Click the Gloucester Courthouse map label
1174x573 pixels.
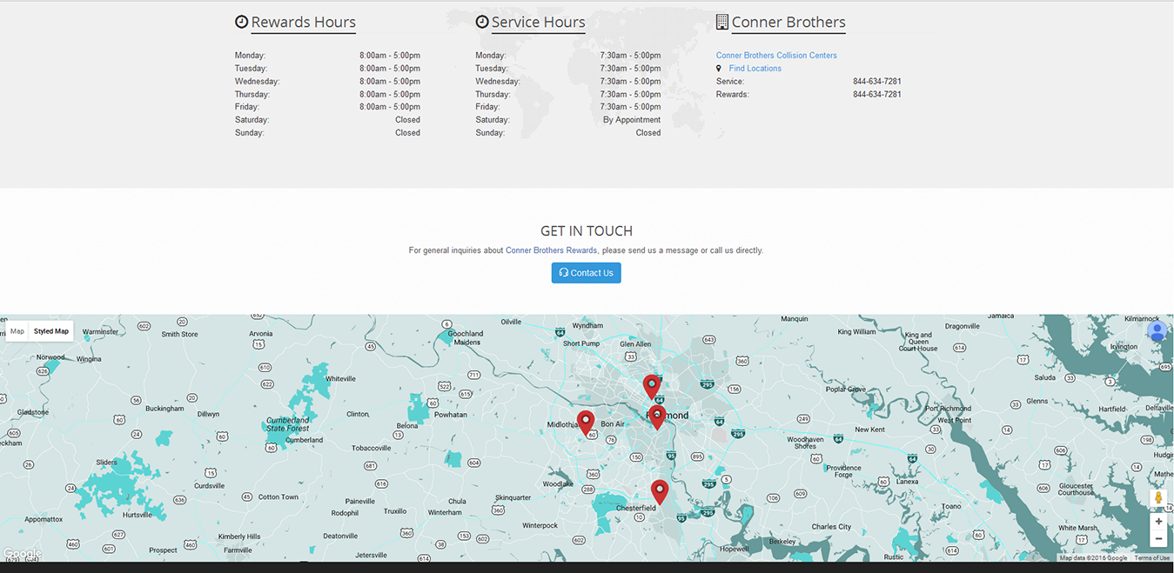tap(1077, 489)
